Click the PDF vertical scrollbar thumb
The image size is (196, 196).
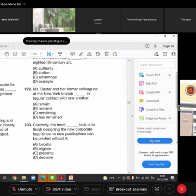pyautogui.click(x=129, y=103)
